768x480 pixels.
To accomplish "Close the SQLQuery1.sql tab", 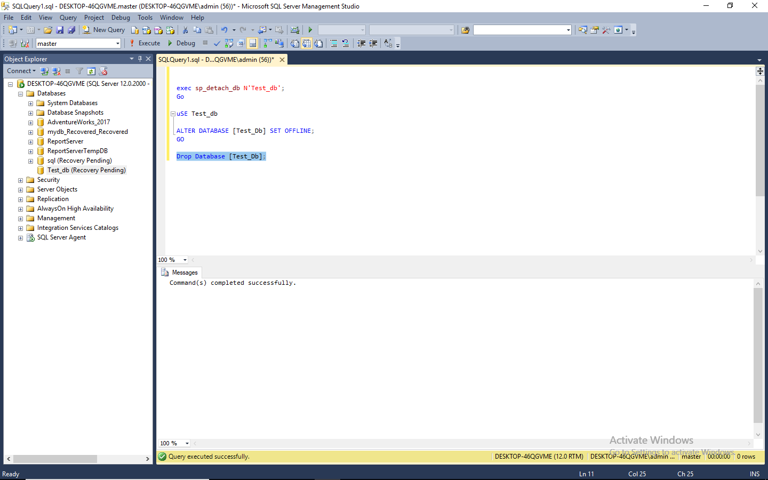I will (x=282, y=60).
